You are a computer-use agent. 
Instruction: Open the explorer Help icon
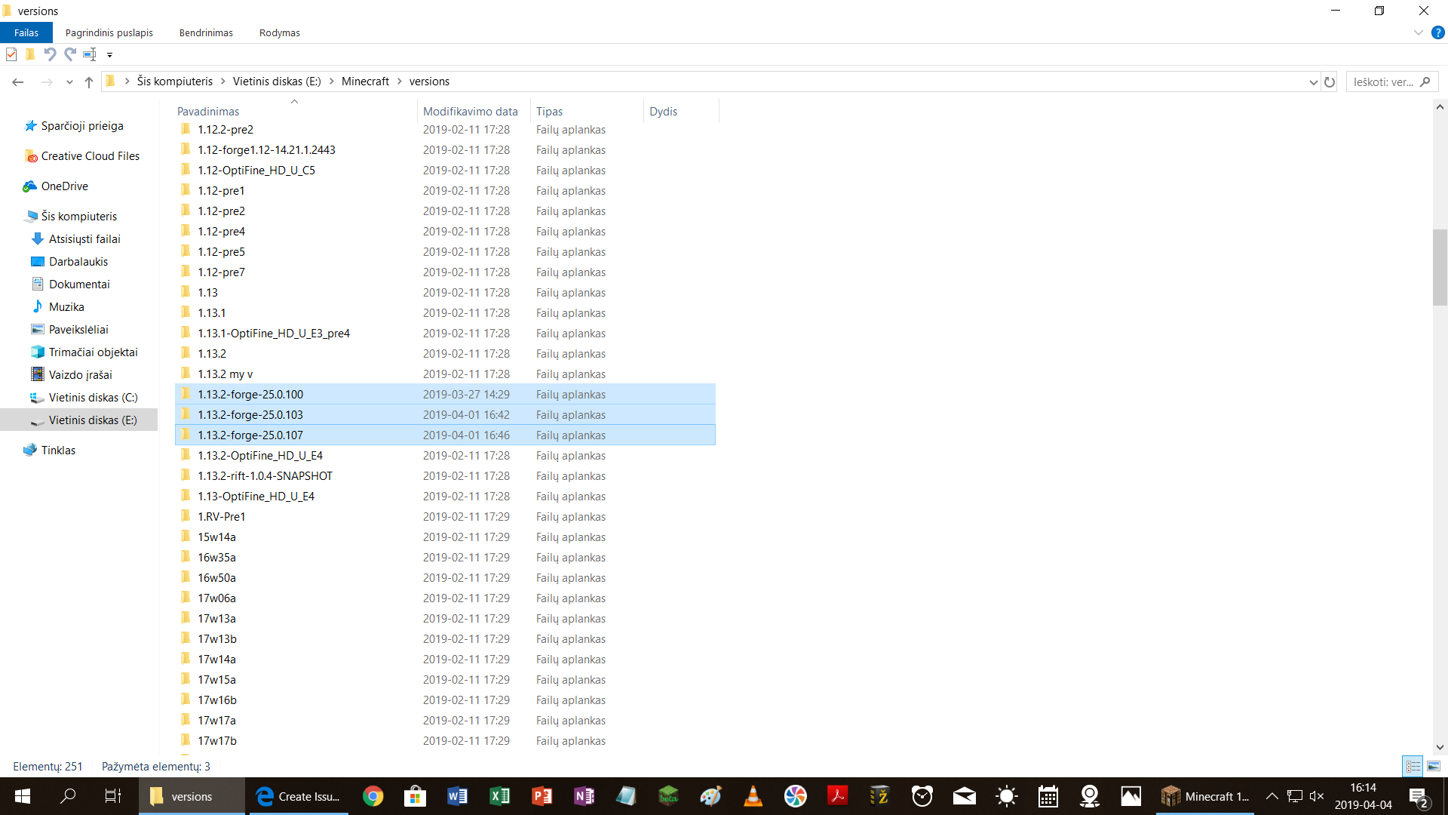coord(1437,32)
